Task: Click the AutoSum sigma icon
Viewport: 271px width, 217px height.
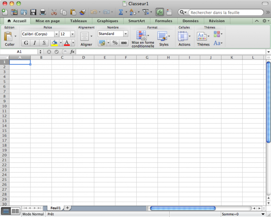Action: pos(120,12)
